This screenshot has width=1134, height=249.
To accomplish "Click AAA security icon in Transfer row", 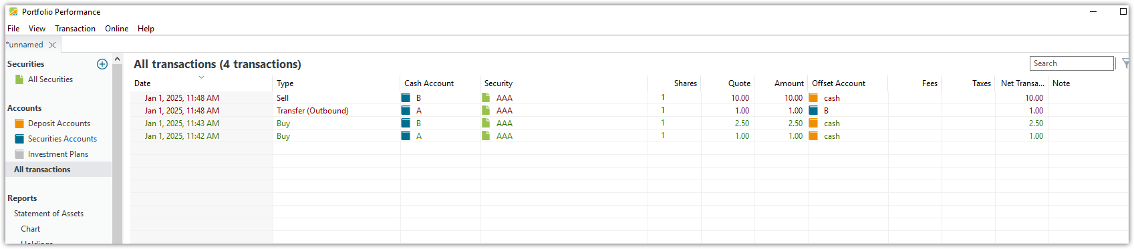I will (x=486, y=110).
